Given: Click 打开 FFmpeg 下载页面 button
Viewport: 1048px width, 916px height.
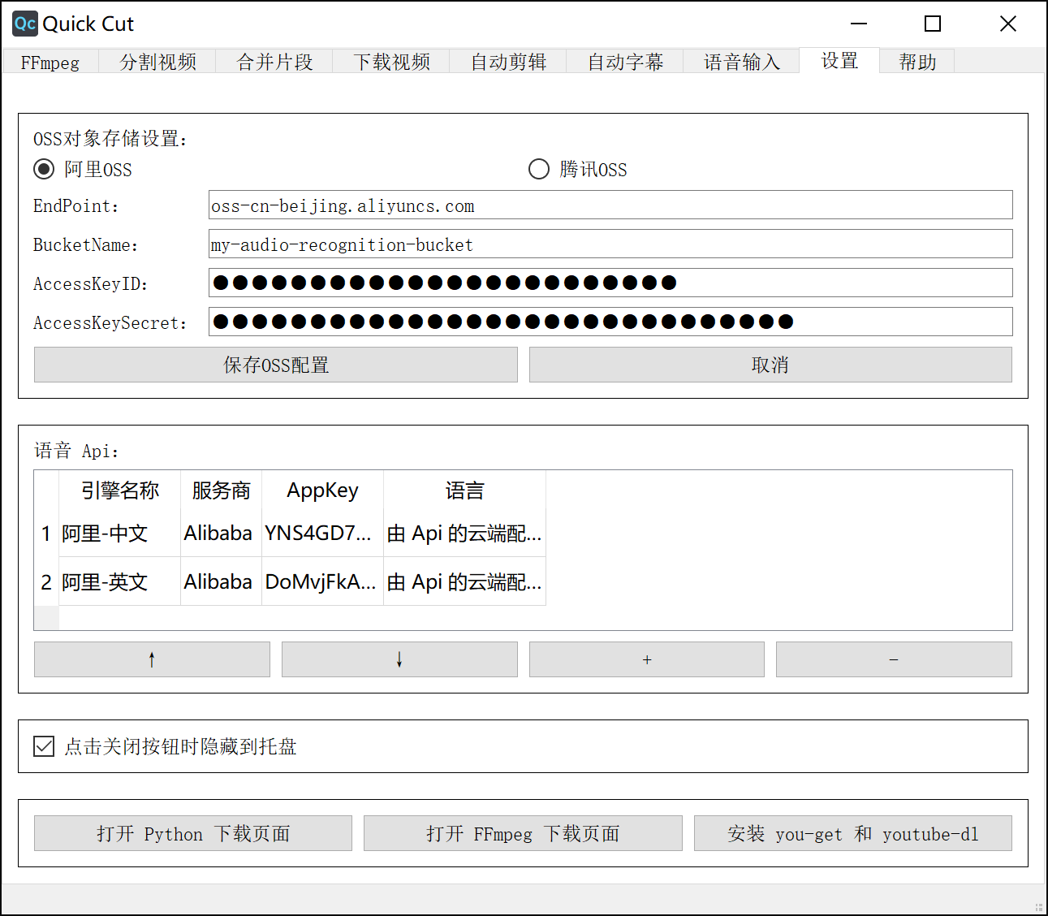Looking at the screenshot, I should point(523,833).
